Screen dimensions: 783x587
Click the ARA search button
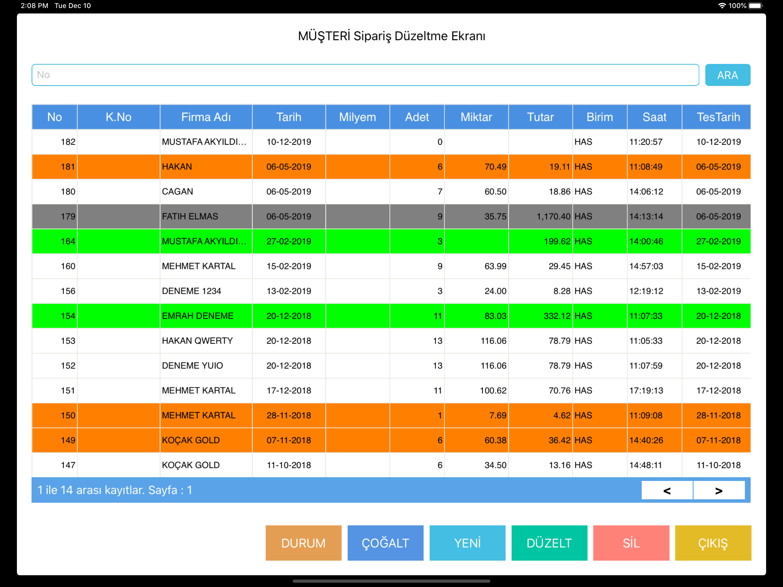pyautogui.click(x=727, y=75)
